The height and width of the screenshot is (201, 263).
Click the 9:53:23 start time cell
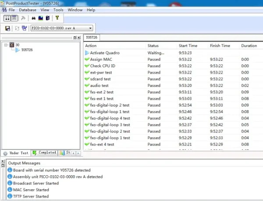[x=185, y=53]
